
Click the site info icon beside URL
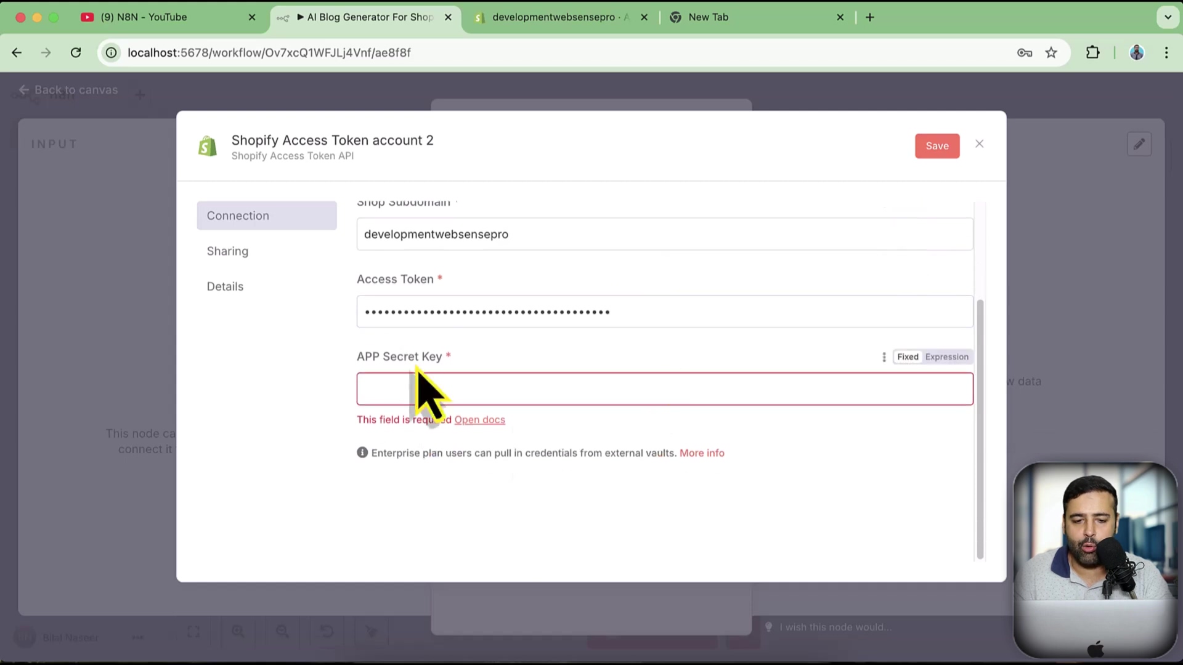[112, 53]
